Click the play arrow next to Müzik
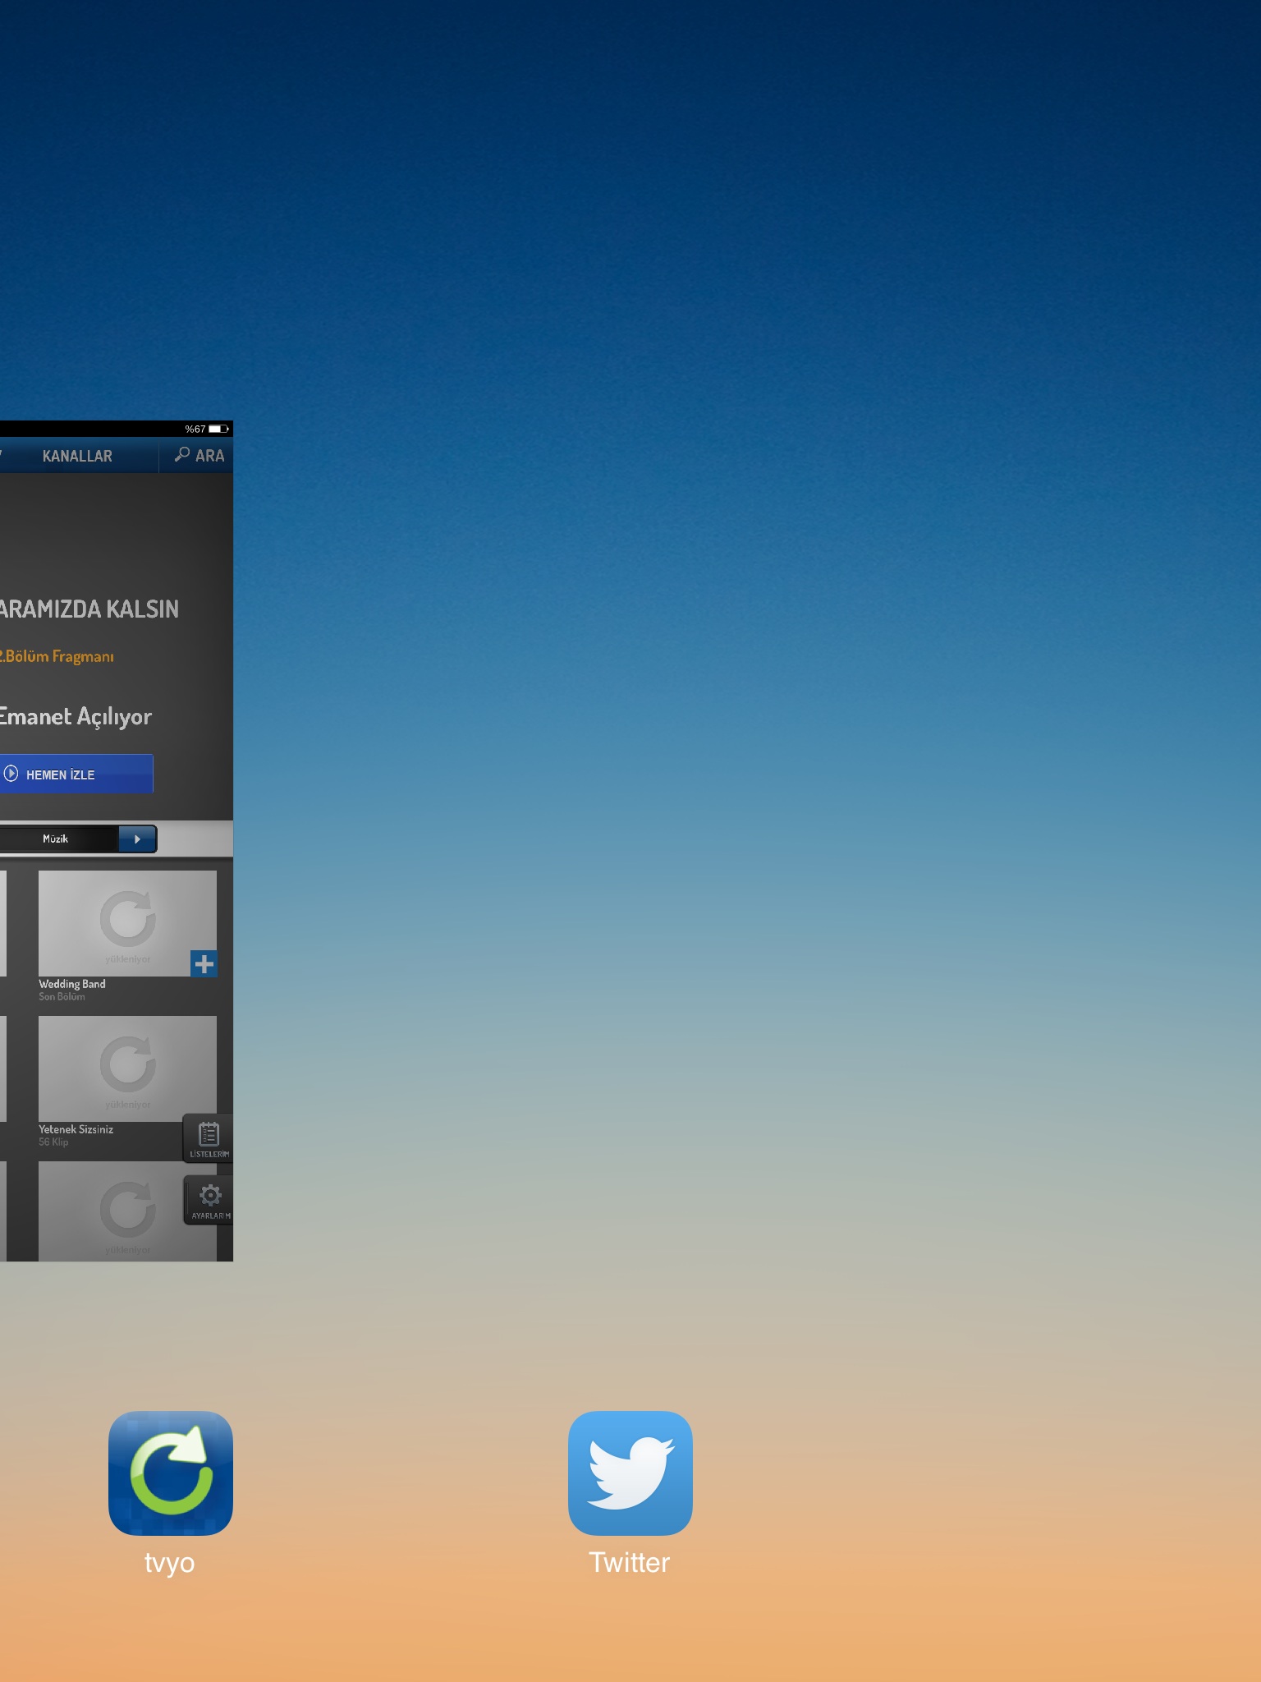 pyautogui.click(x=137, y=839)
